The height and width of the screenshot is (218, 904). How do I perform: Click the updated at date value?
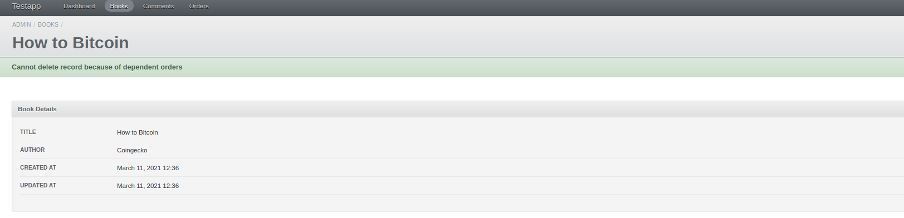point(148,186)
